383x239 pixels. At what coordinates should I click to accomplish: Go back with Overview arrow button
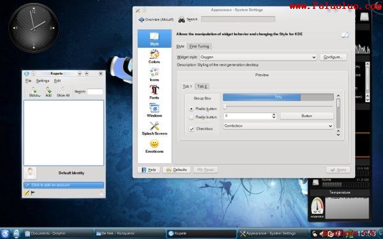[156, 20]
